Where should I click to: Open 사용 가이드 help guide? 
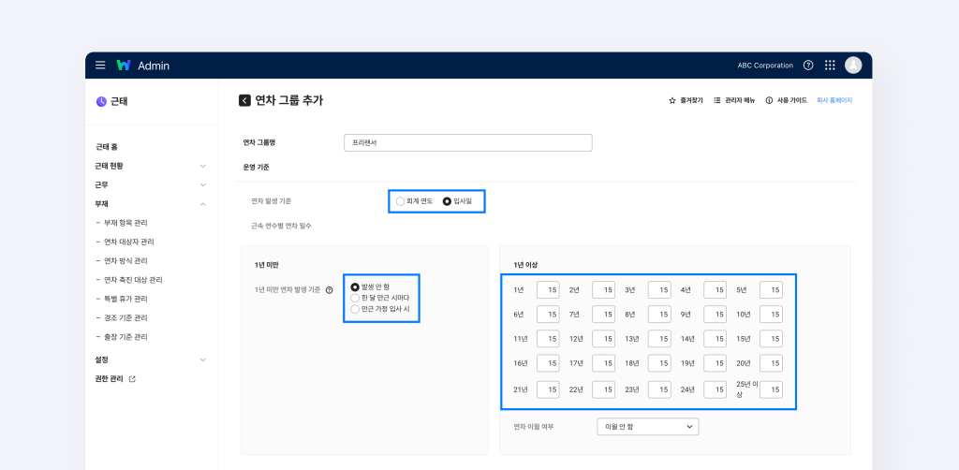click(x=786, y=100)
